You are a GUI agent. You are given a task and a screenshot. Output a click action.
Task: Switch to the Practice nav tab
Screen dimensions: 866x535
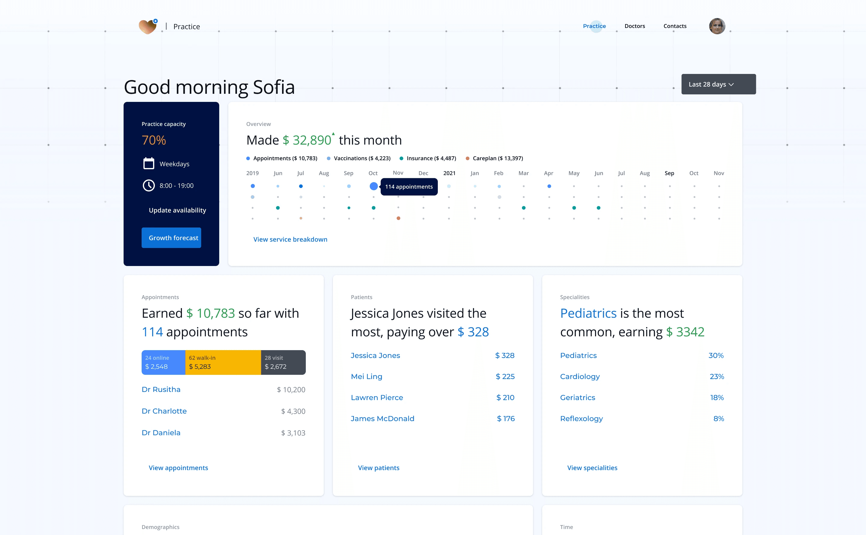(594, 26)
